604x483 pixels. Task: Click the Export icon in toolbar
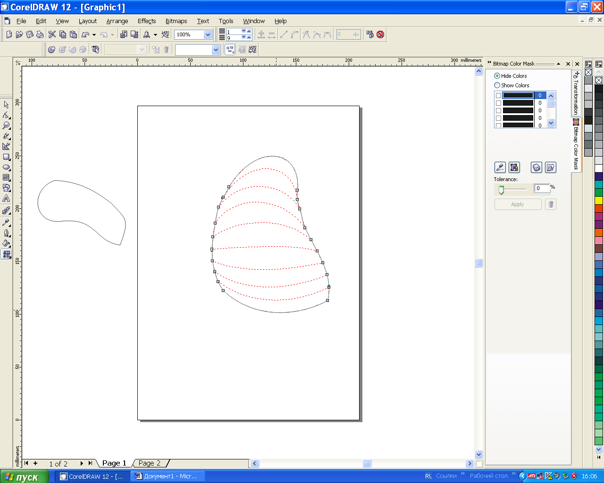134,34
